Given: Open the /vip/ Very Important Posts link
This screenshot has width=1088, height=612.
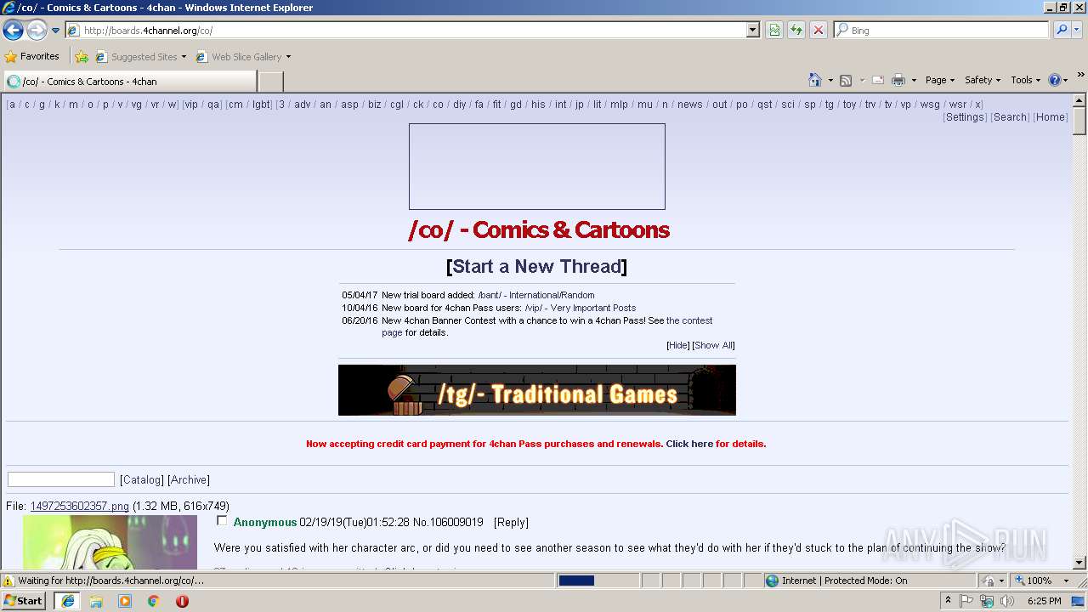Looking at the screenshot, I should (581, 308).
